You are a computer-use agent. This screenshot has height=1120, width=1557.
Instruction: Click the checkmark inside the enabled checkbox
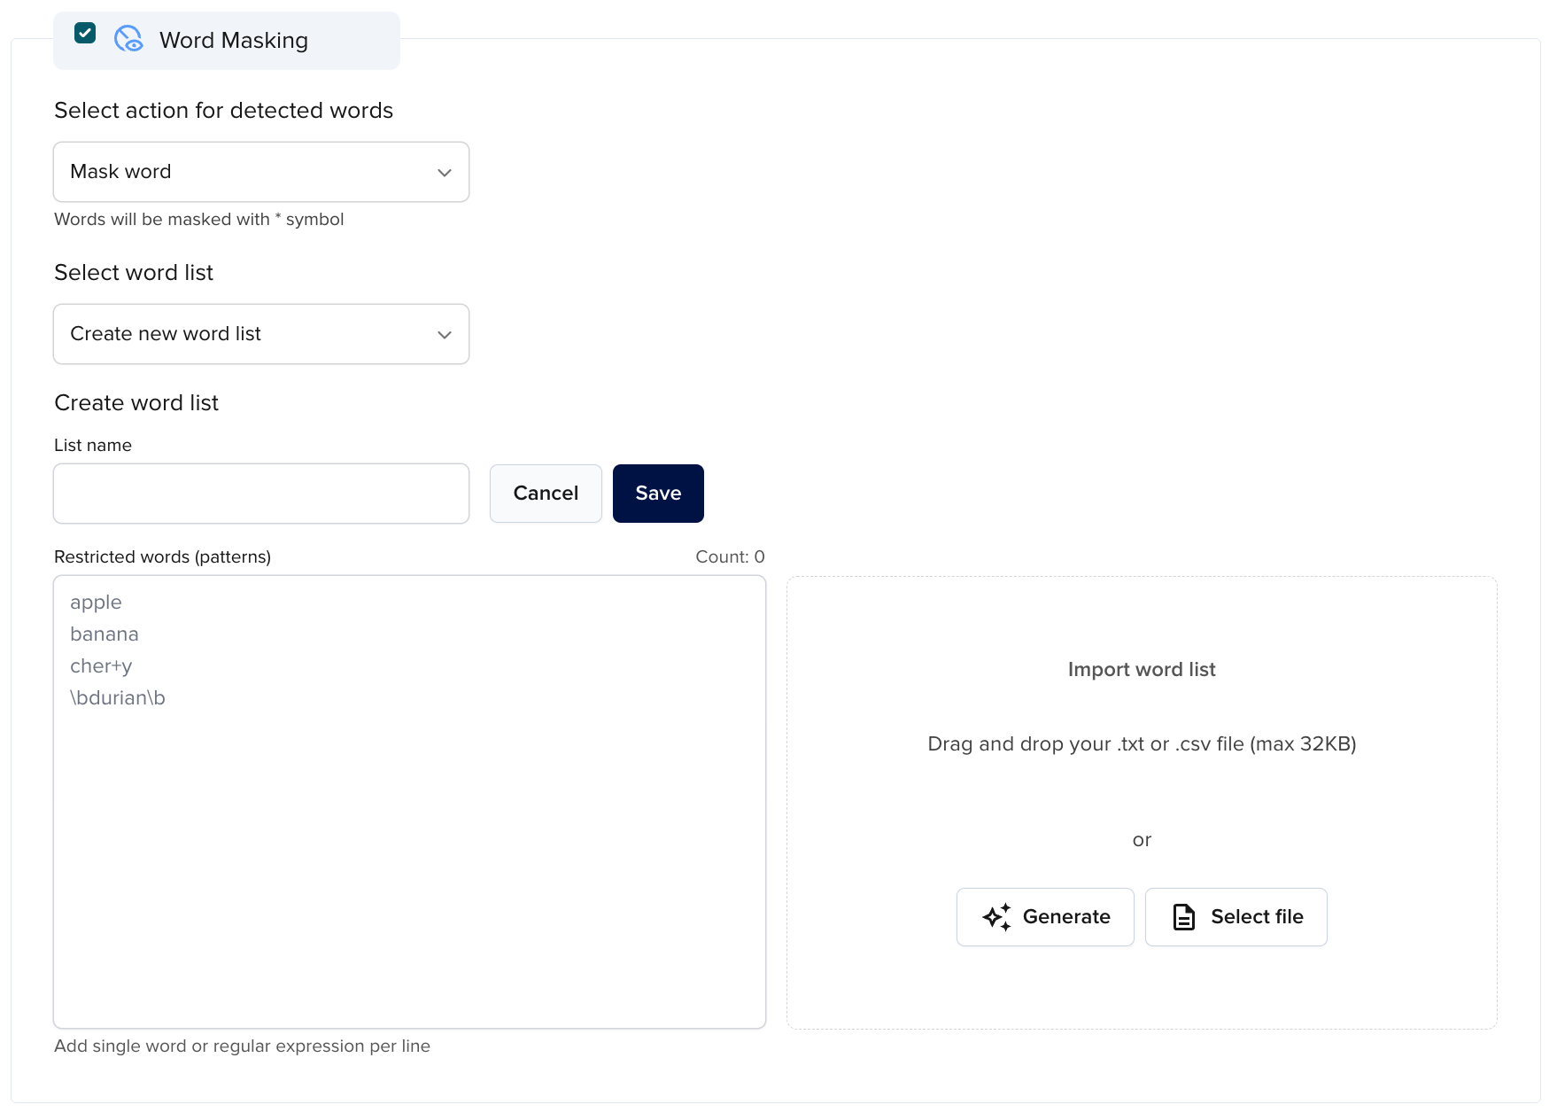pos(85,33)
